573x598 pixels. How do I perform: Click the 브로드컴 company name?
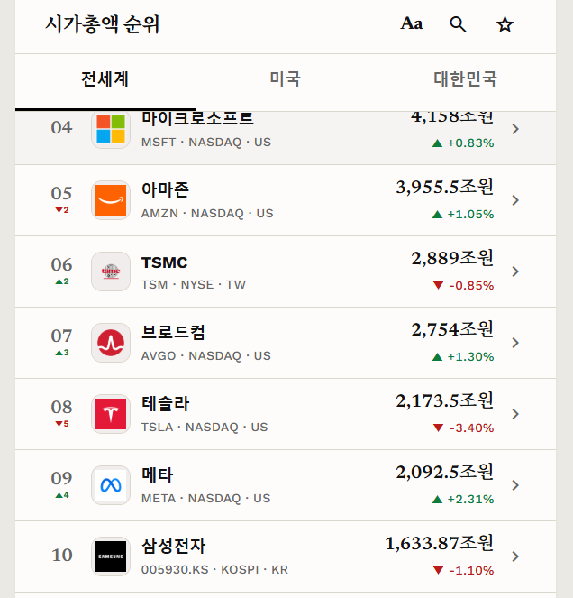pyautogui.click(x=173, y=332)
